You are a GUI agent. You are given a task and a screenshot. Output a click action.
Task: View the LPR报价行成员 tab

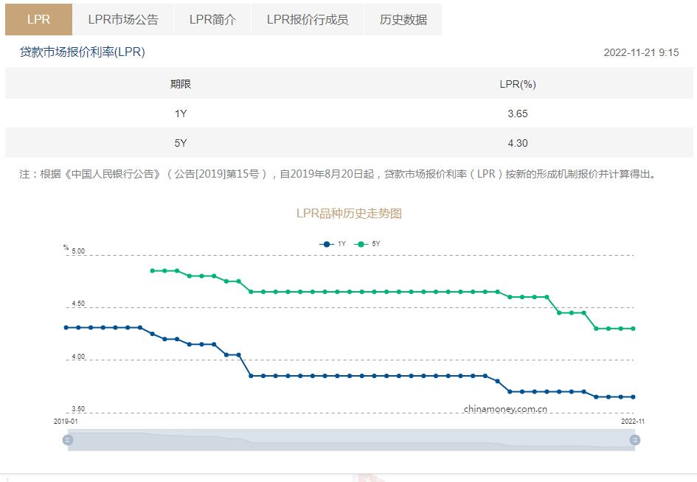click(307, 20)
